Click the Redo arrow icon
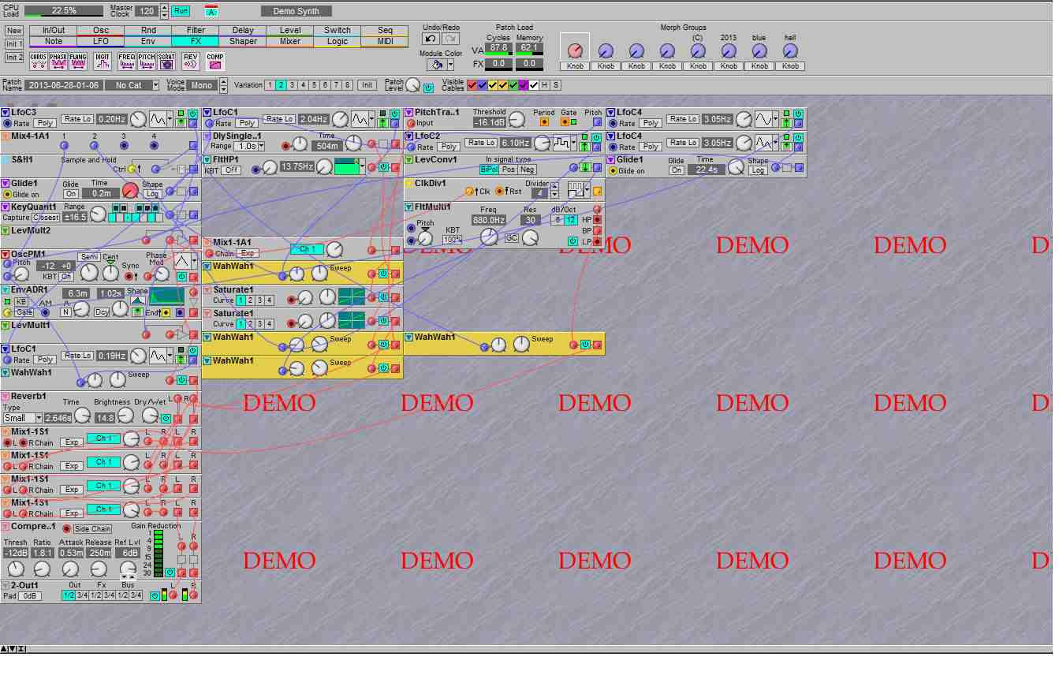The image size is (1059, 690). coord(450,39)
